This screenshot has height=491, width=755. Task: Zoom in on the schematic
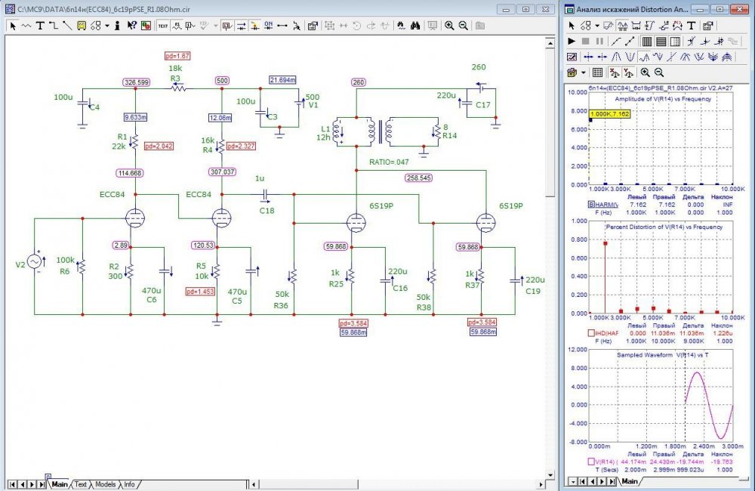(x=449, y=25)
